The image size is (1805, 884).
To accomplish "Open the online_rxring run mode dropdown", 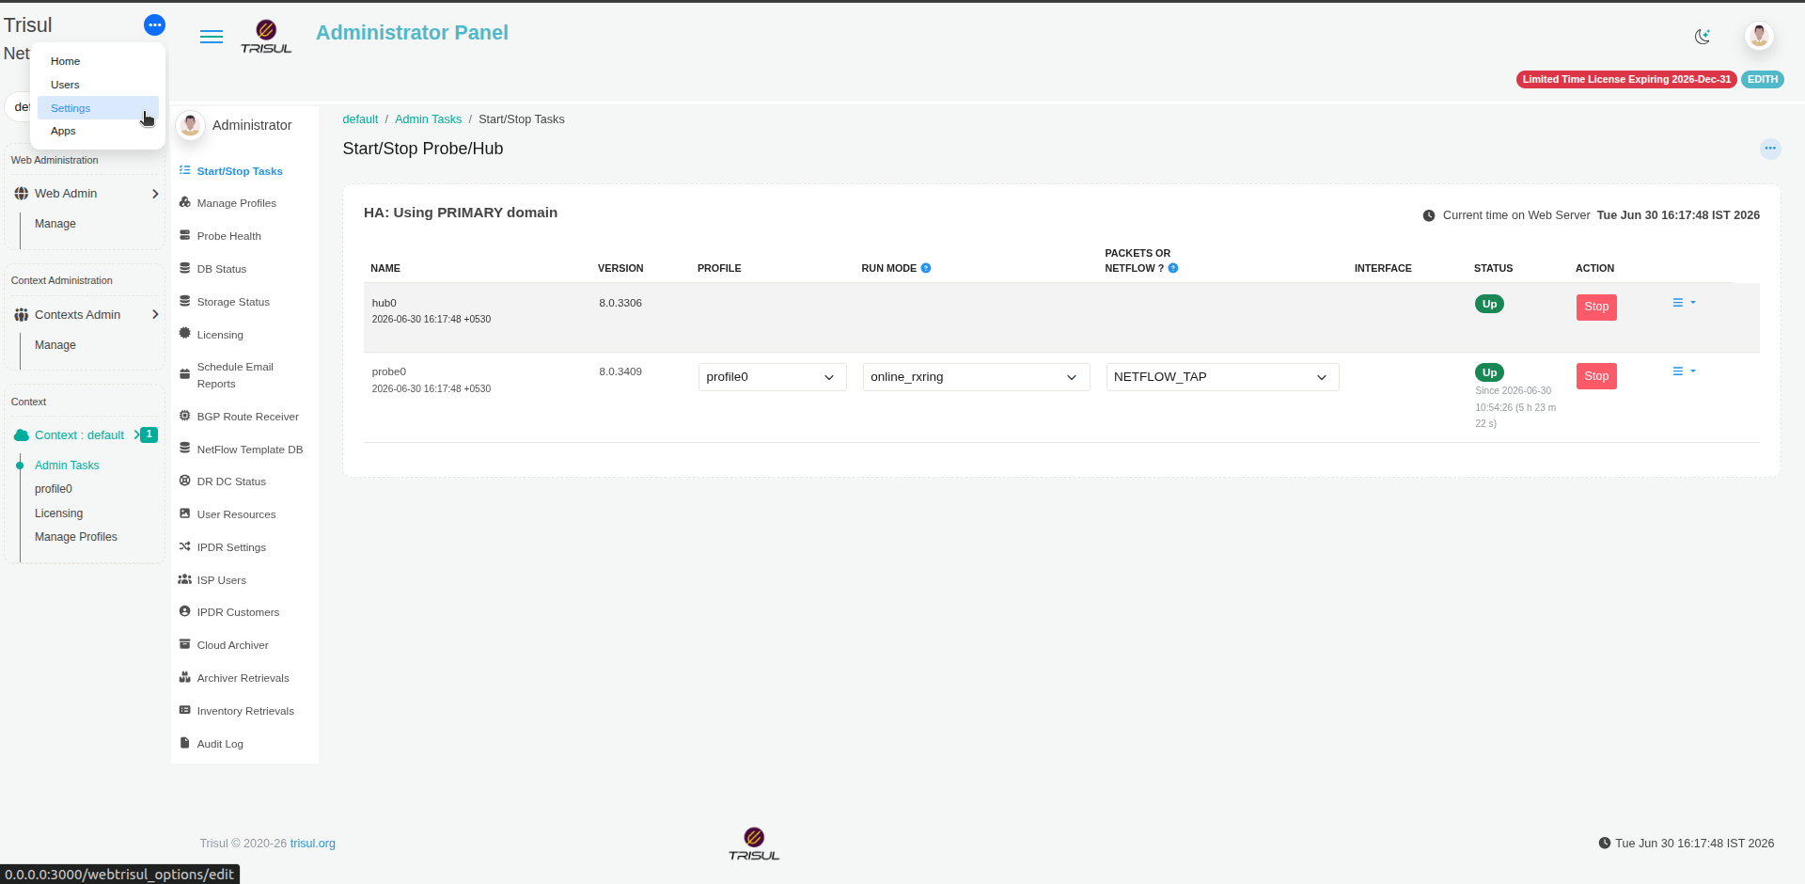I will tap(976, 377).
